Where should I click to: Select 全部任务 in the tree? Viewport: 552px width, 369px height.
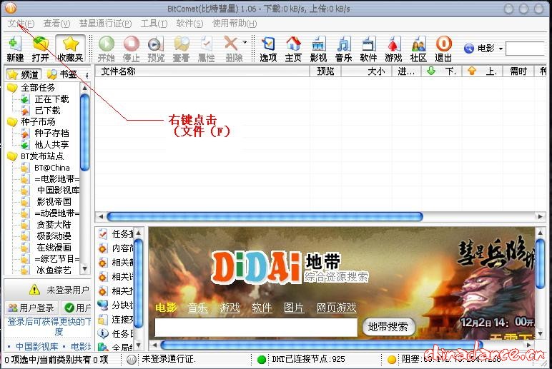click(38, 88)
